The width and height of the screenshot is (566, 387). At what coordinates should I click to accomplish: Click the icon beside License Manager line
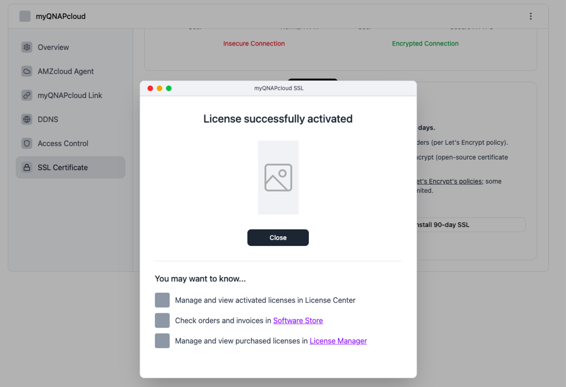click(x=162, y=341)
